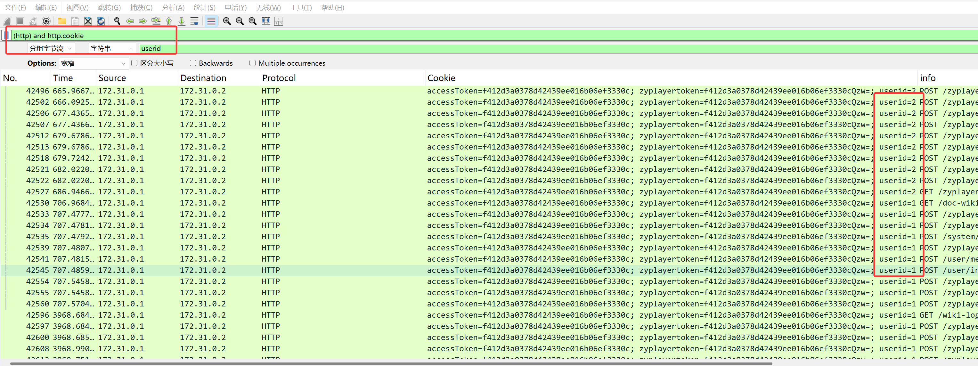Click the display filter bookmark button
978x366 pixels.
pyautogui.click(x=6, y=36)
